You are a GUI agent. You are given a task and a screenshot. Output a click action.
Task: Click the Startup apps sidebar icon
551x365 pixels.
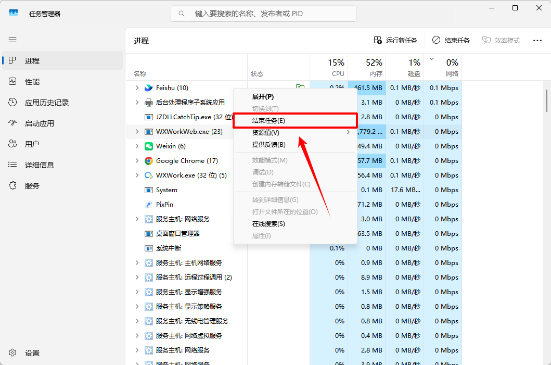click(x=12, y=123)
